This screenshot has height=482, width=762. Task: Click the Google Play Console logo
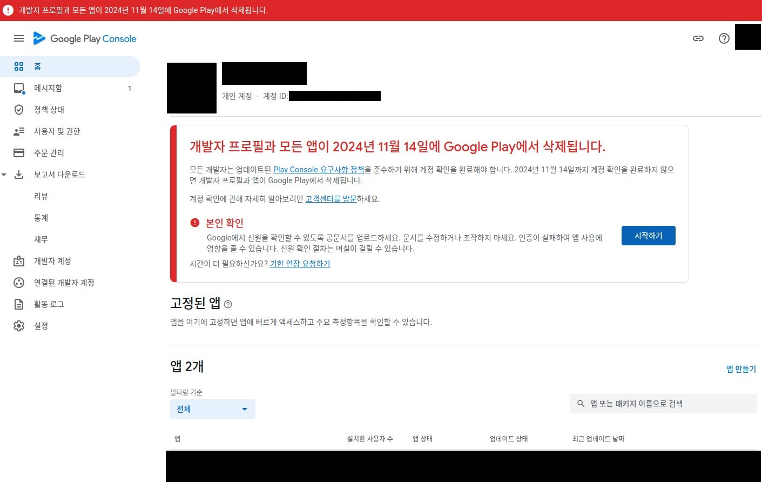(85, 38)
